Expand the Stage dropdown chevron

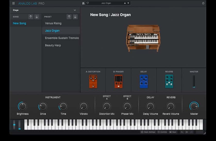tap(75, 10)
